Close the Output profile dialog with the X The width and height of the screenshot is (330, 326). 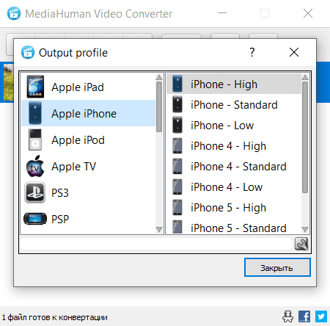coord(294,52)
